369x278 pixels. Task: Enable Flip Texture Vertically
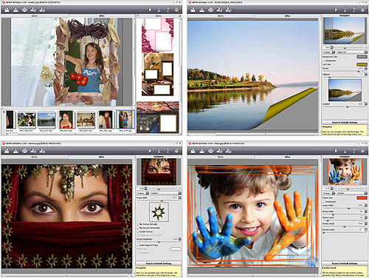click(x=138, y=224)
